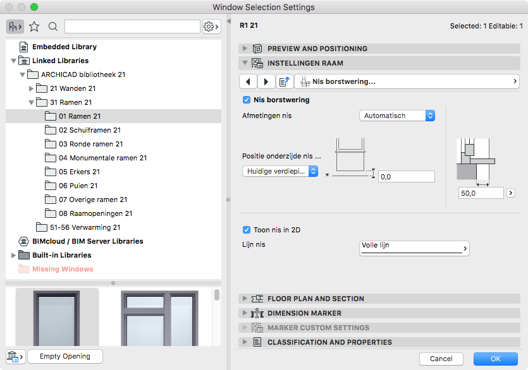Click the Cancel button
This screenshot has height=370, width=528.
(x=441, y=359)
